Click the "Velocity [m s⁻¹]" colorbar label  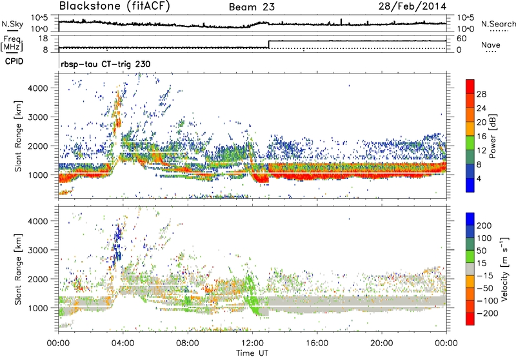click(504, 269)
